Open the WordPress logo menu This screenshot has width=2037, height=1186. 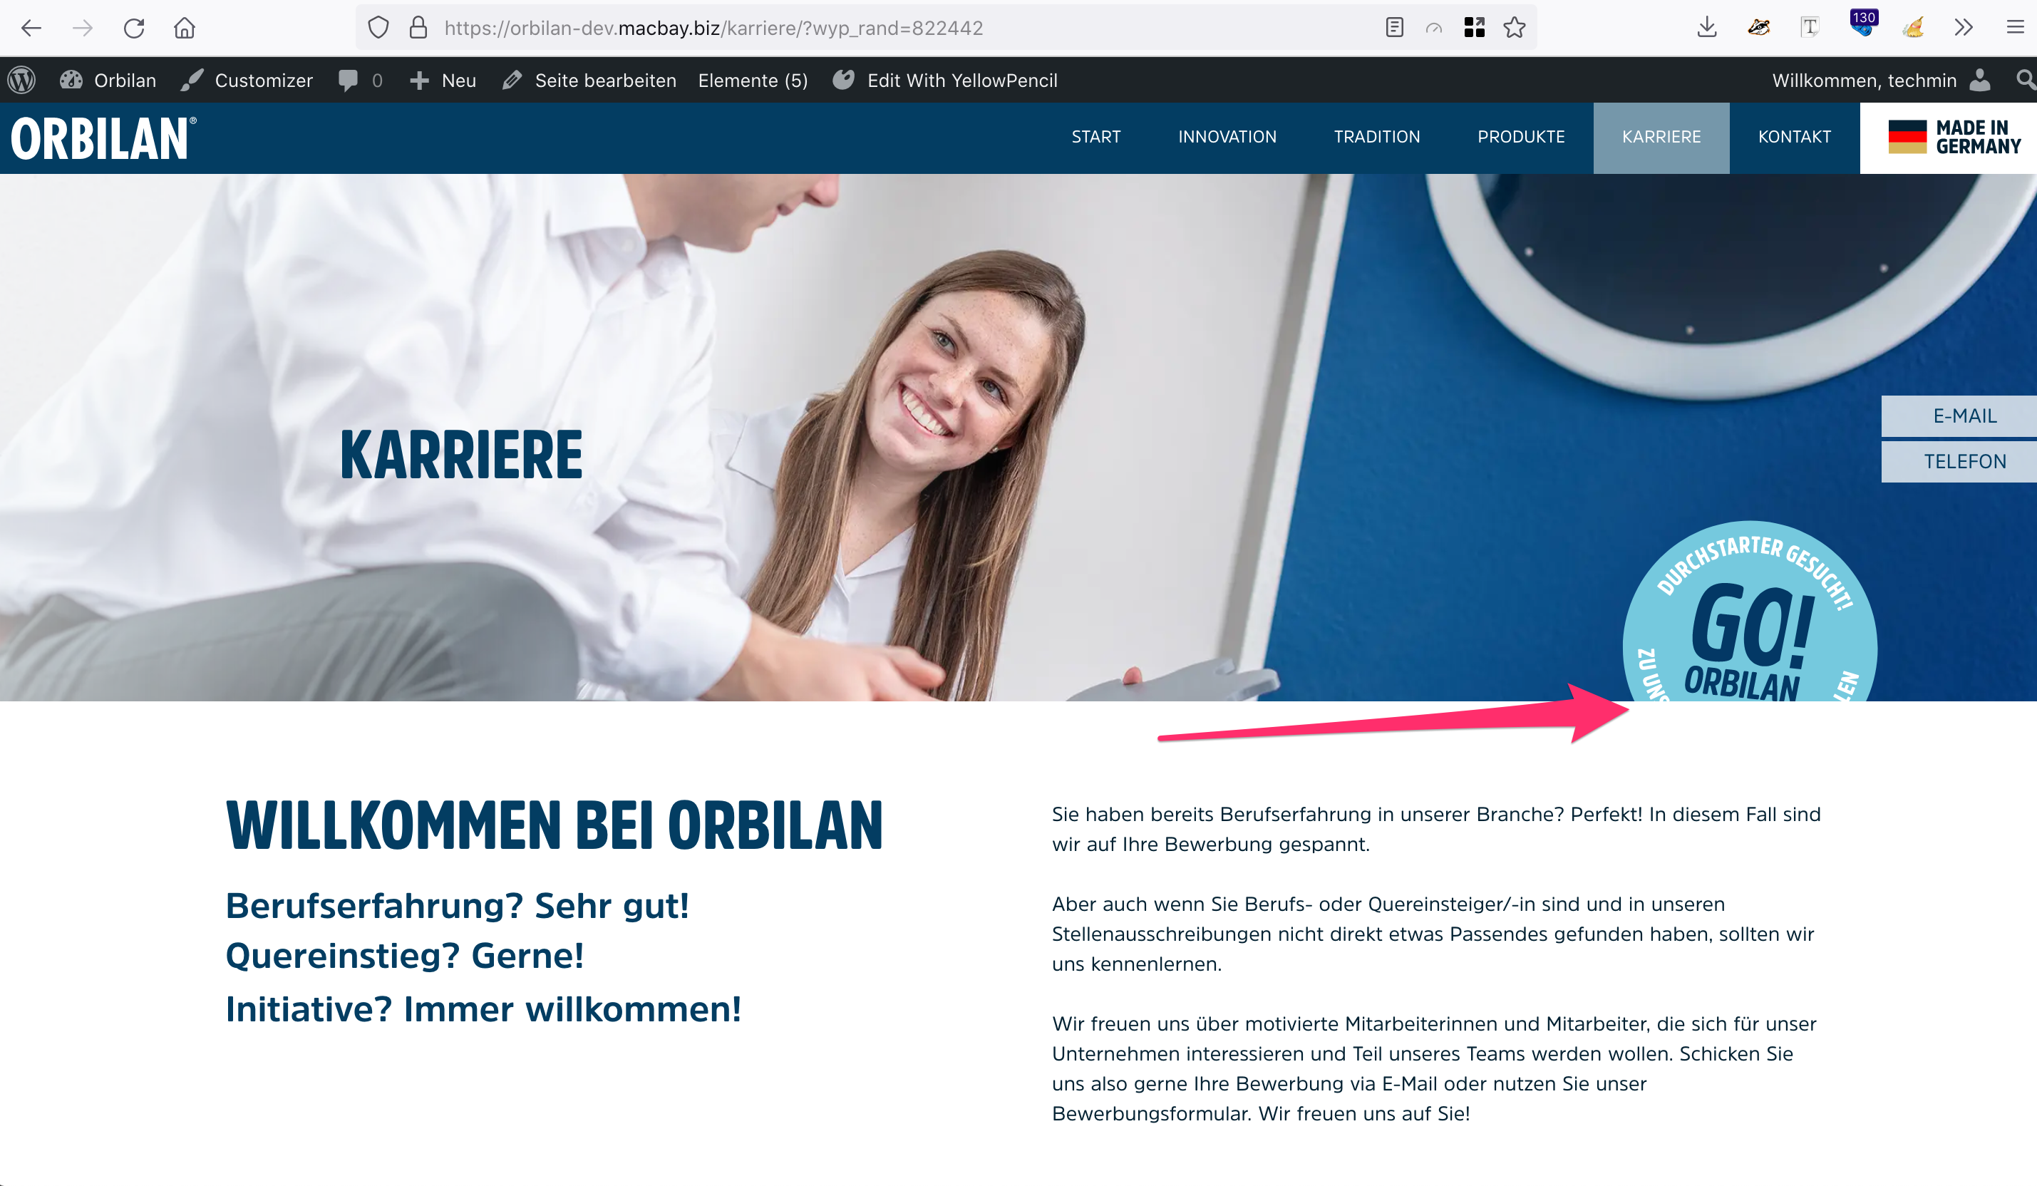pos(22,80)
